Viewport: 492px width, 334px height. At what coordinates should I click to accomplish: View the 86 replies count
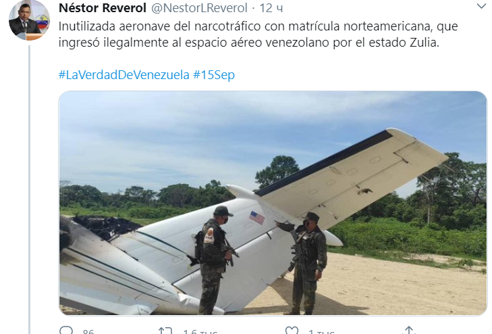[88, 331]
